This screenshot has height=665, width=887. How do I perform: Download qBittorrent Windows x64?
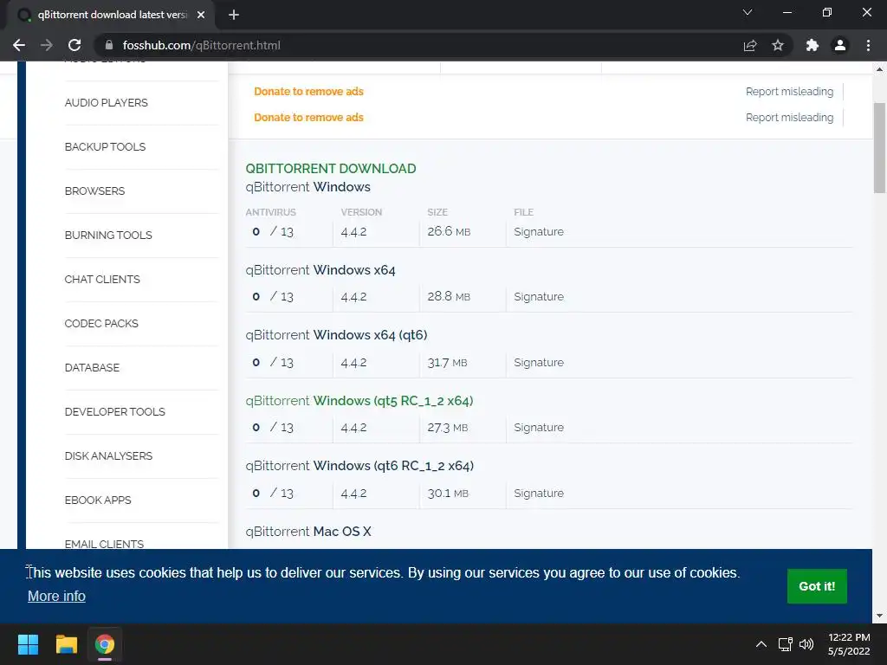point(320,270)
